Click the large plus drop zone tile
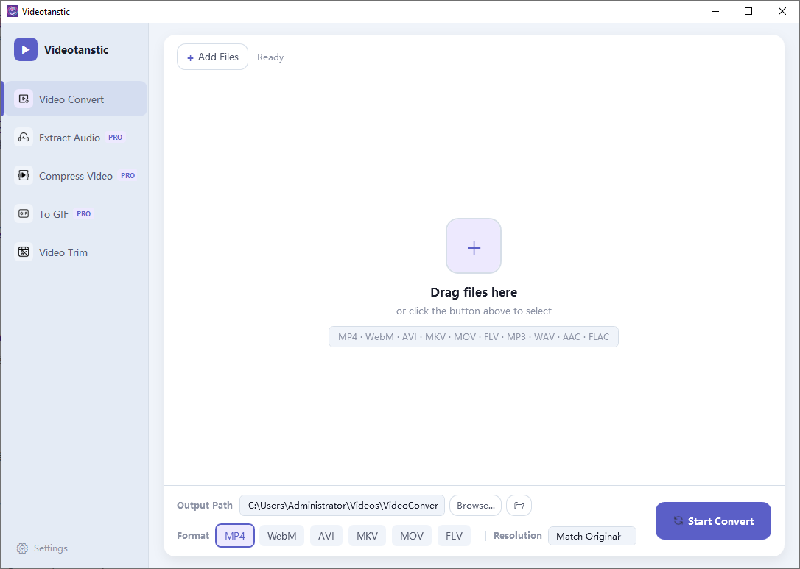The height and width of the screenshot is (569, 800). point(474,247)
